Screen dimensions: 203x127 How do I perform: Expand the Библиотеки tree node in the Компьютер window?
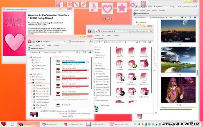(x=31, y=77)
